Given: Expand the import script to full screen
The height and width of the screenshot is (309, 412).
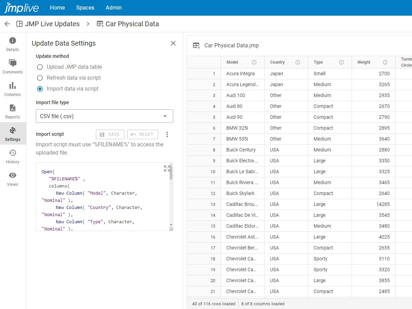Looking at the screenshot, I should pyautogui.click(x=167, y=168).
